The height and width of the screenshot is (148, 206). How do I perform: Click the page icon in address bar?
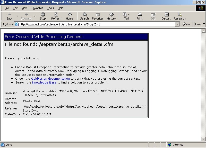tap(17, 24)
